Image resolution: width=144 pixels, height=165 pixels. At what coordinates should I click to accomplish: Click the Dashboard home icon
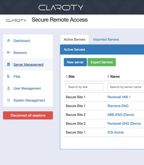point(9,41)
